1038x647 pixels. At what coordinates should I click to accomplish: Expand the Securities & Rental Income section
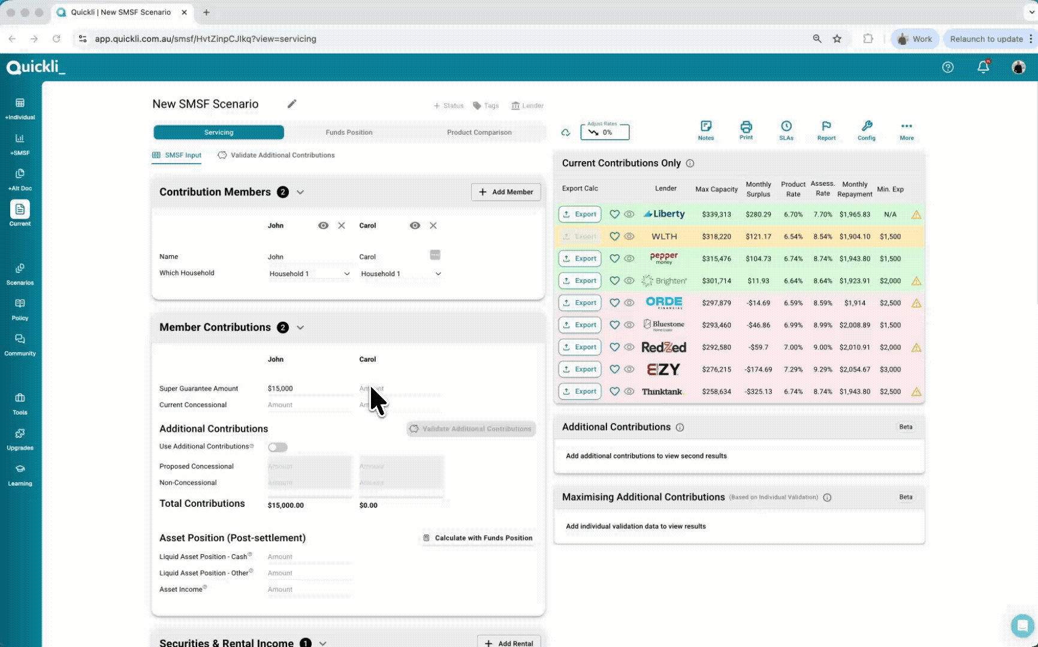click(x=322, y=643)
